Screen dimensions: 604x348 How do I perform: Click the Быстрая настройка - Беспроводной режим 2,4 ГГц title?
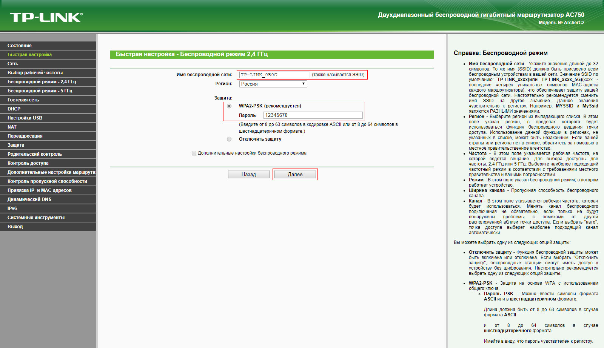(192, 54)
